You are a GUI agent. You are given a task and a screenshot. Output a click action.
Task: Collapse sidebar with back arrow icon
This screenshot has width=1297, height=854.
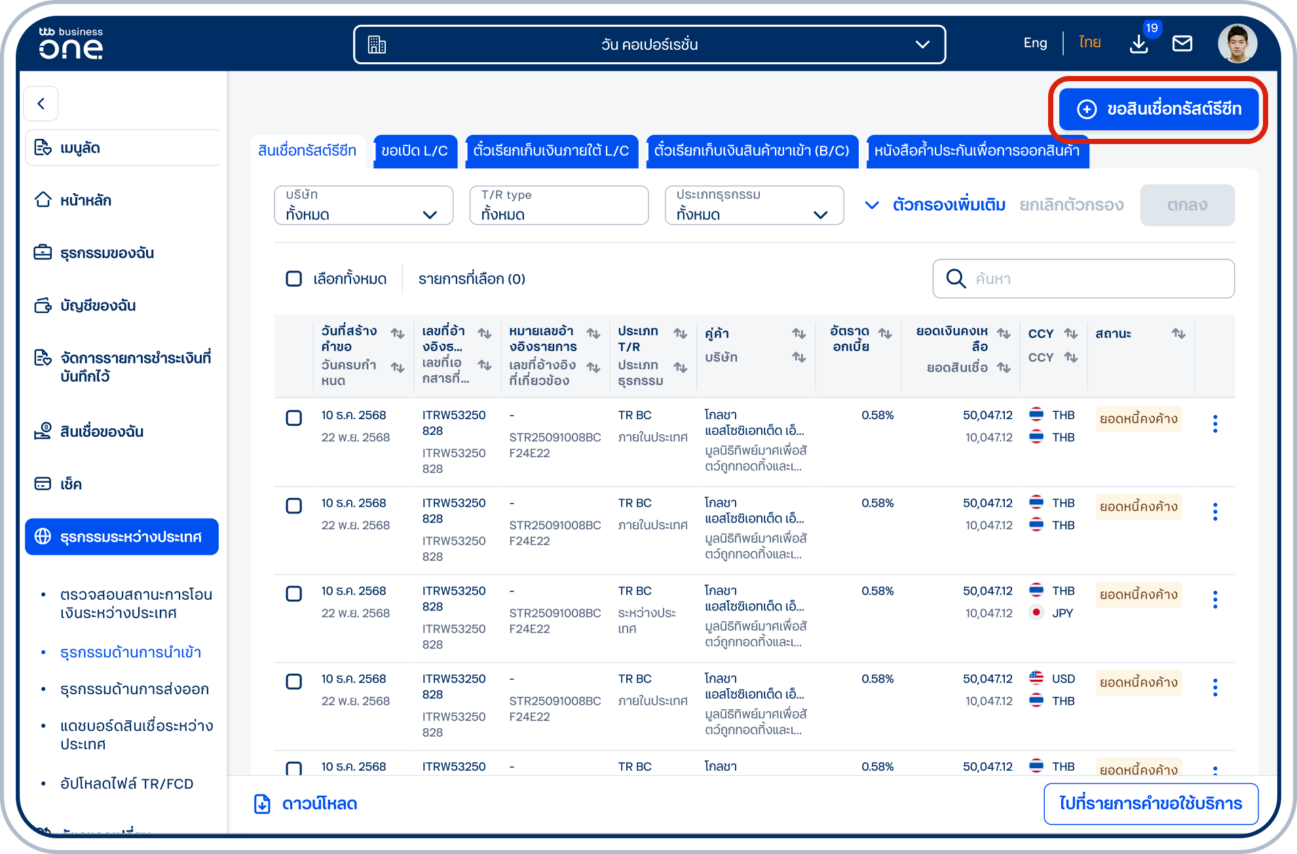click(41, 103)
